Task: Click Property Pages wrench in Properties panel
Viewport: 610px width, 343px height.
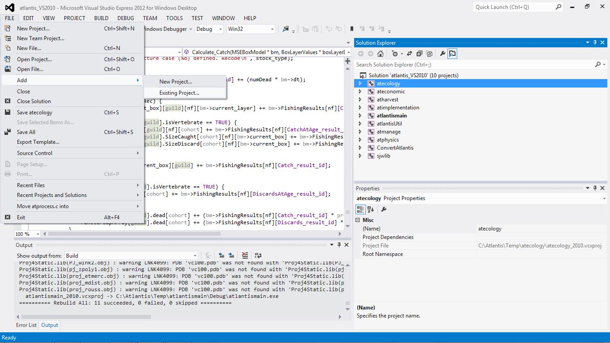Action: click(384, 209)
